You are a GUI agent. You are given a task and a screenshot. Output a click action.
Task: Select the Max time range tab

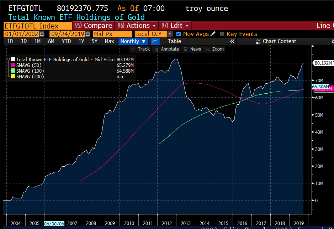point(109,41)
